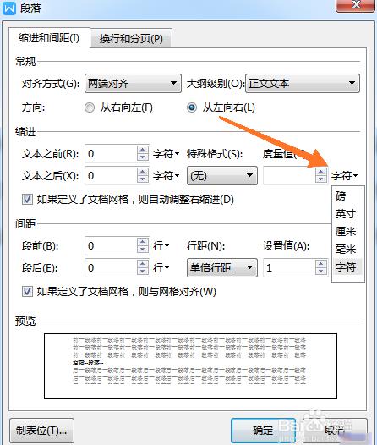This screenshot has width=377, height=445.
Task: Click the 段后(E) input field
Action: click(111, 267)
